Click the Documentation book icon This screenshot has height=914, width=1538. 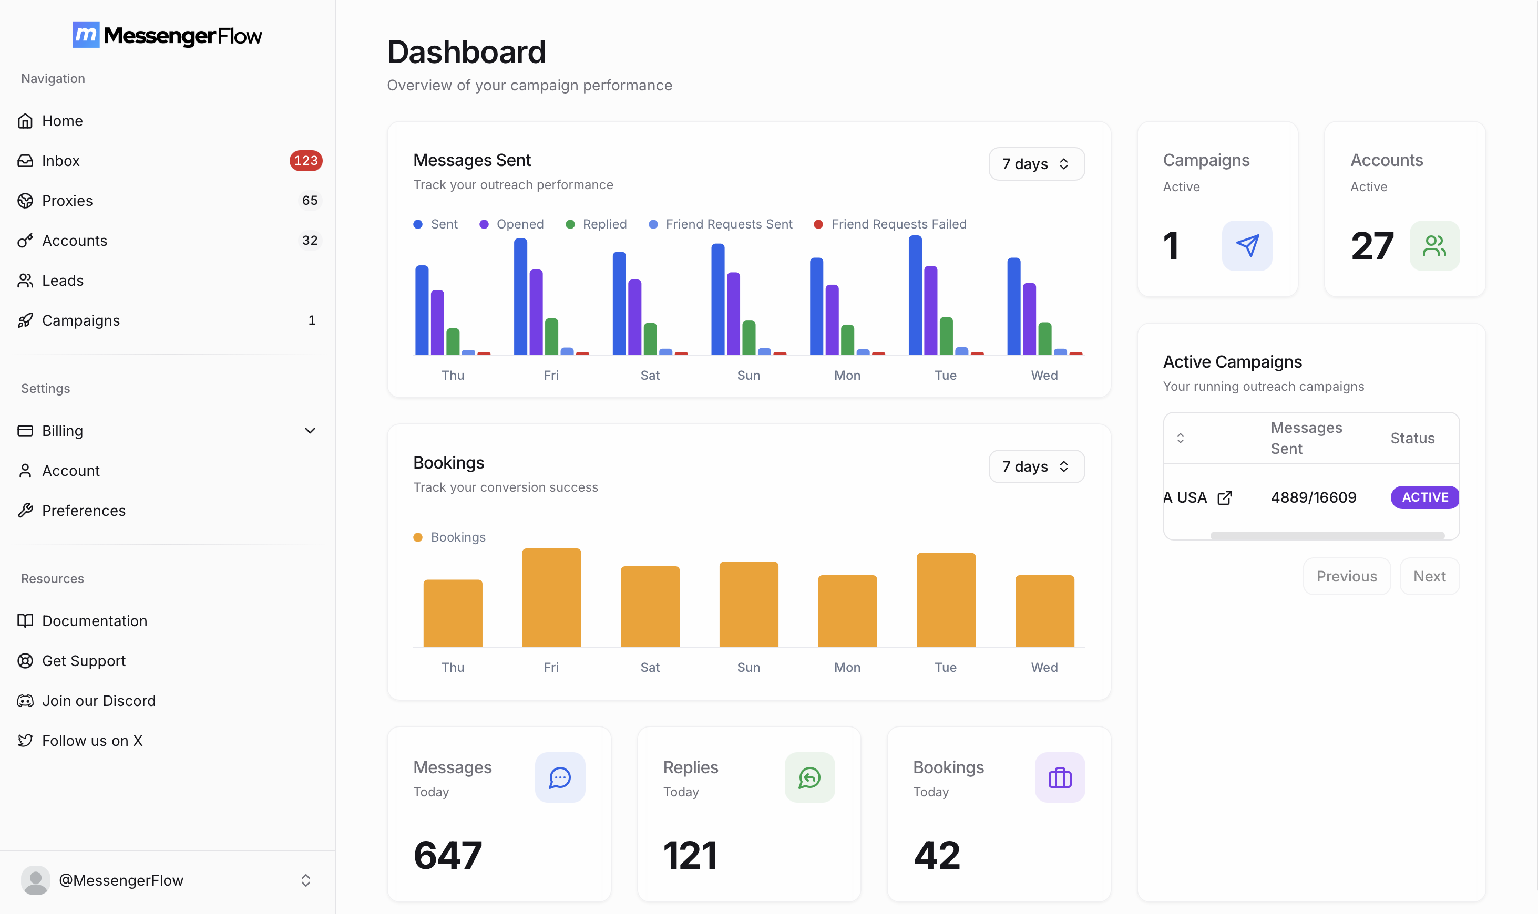click(x=25, y=621)
